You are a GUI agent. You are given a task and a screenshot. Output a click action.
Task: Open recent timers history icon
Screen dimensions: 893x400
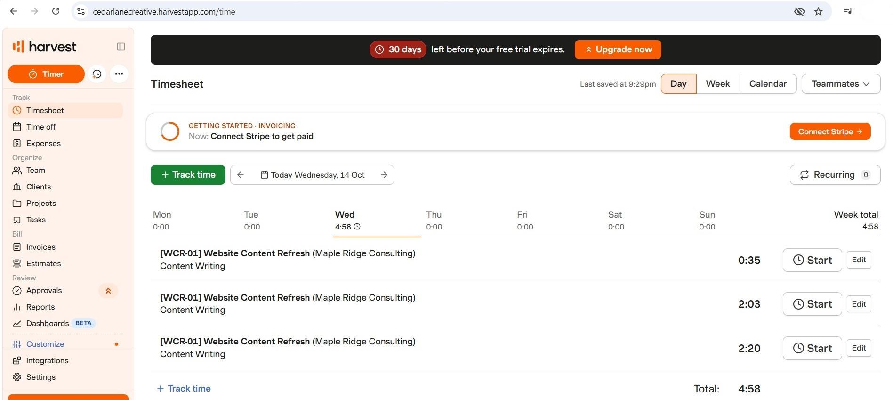pos(97,74)
